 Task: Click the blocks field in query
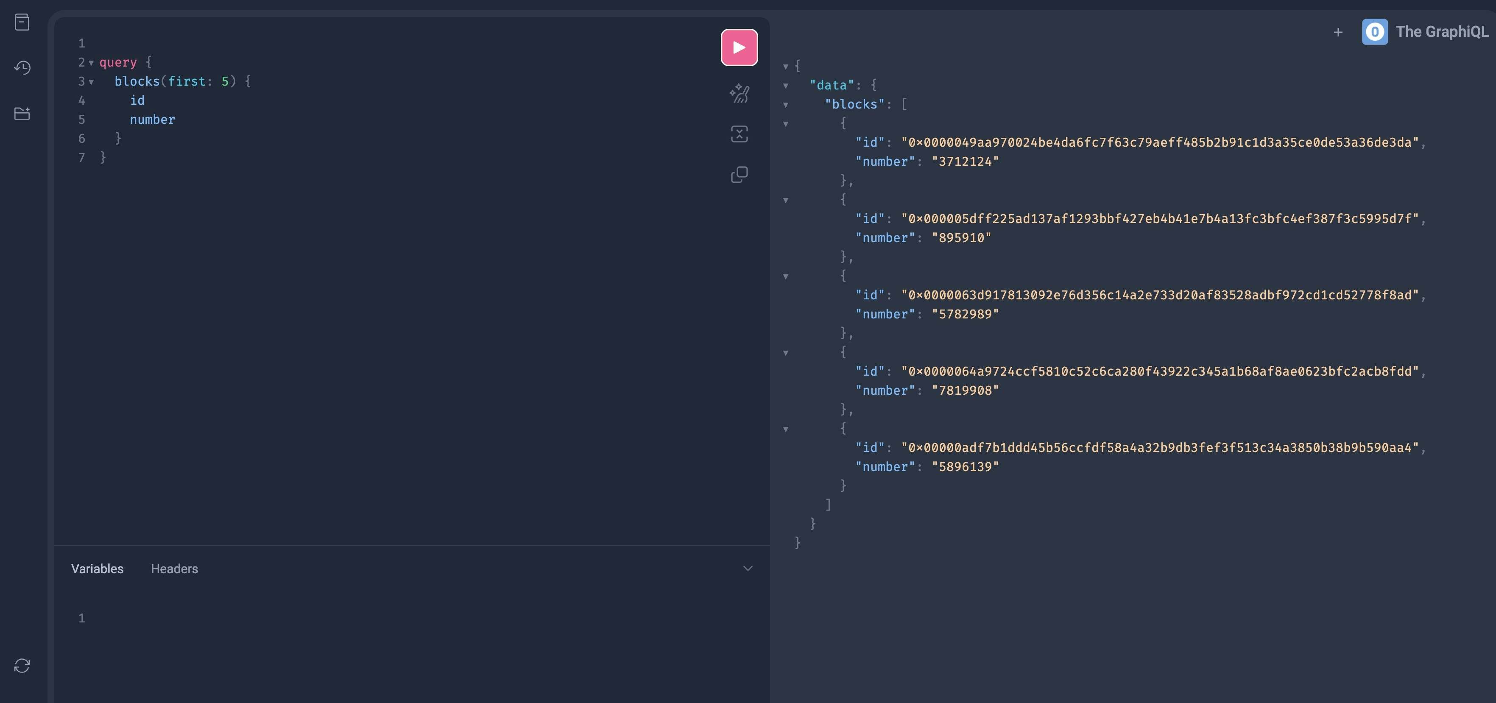[137, 81]
